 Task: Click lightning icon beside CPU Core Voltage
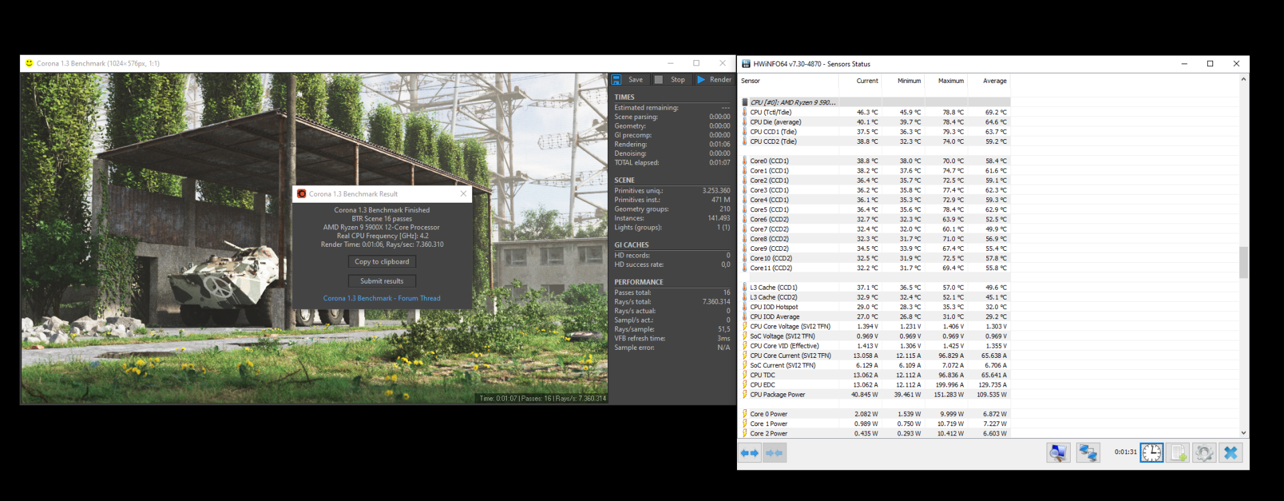coord(744,326)
